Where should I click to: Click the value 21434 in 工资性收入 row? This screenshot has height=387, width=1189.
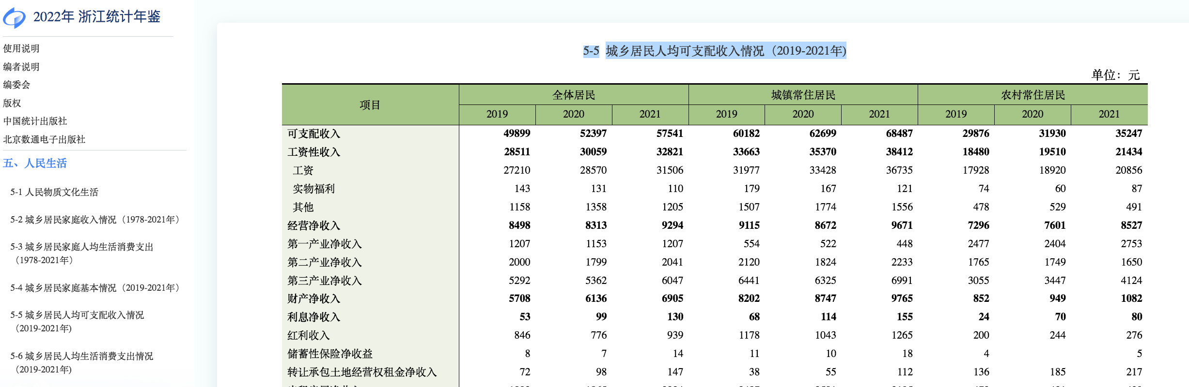pyautogui.click(x=1128, y=152)
